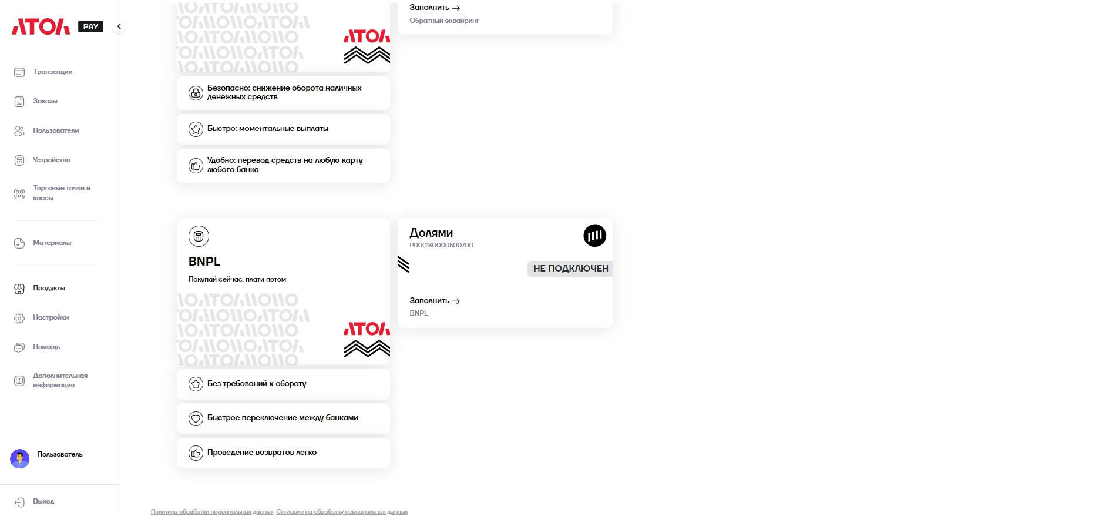Open the Пользователи menu item
The width and height of the screenshot is (1106, 516).
point(56,130)
